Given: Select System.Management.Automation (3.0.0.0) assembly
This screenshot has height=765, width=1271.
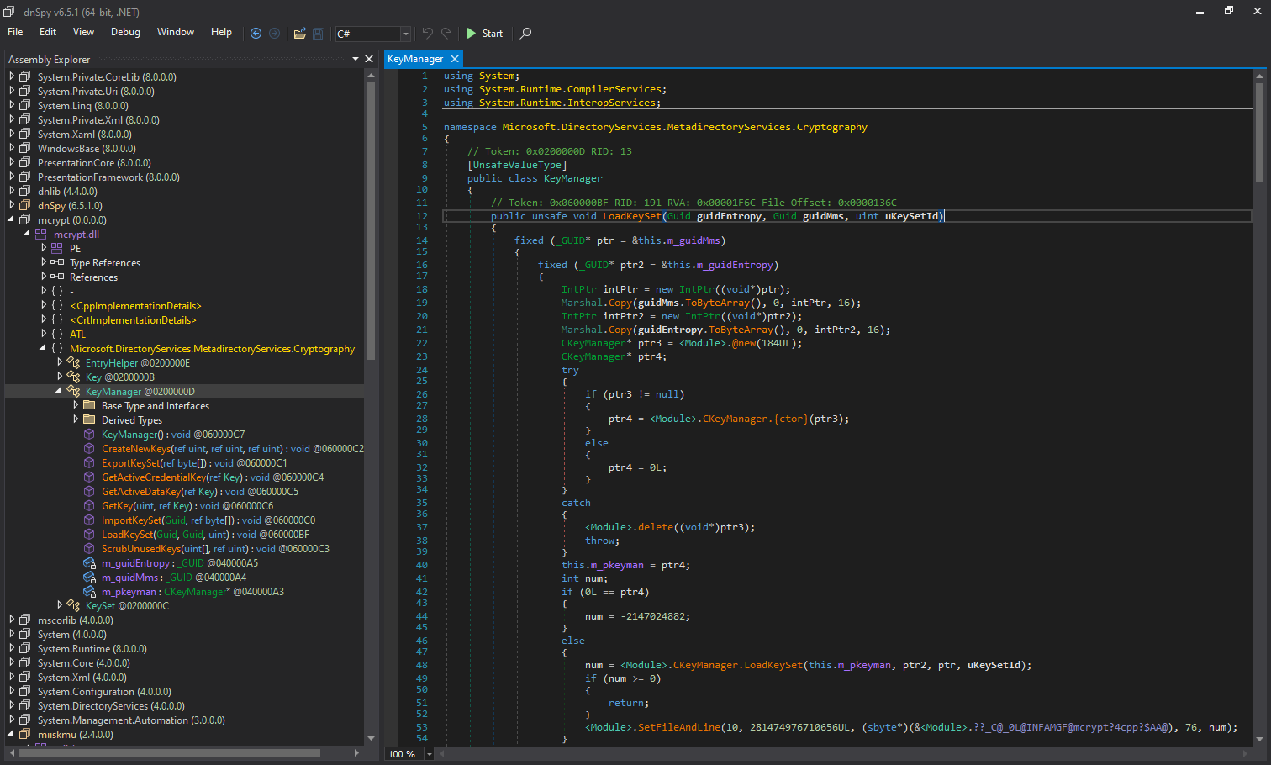Looking at the screenshot, I should (x=131, y=720).
